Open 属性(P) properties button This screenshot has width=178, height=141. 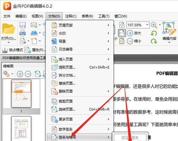click(x=35, y=50)
